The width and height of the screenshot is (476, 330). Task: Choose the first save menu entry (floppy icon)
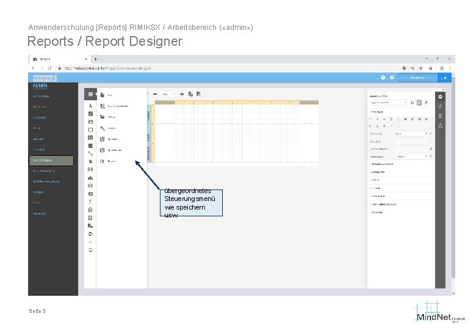121,139
